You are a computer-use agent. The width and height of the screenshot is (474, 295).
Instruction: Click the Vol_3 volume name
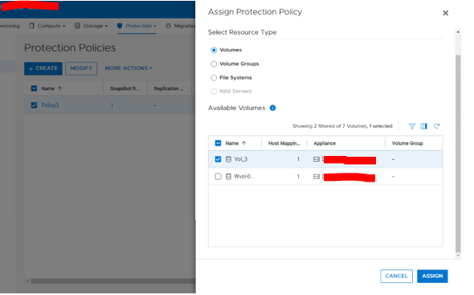click(x=241, y=159)
